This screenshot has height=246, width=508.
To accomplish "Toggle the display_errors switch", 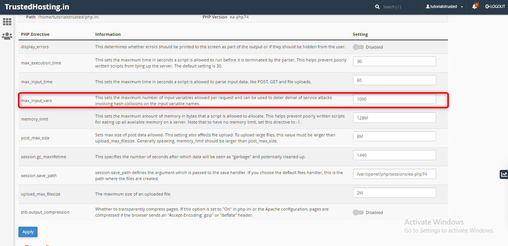I will (x=358, y=47).
